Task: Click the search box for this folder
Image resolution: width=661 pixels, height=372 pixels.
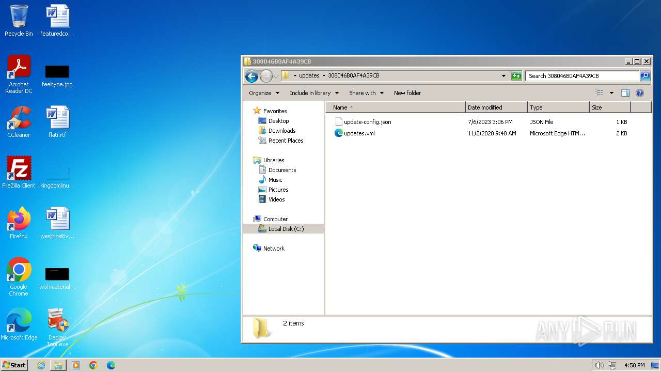Action: tap(581, 76)
